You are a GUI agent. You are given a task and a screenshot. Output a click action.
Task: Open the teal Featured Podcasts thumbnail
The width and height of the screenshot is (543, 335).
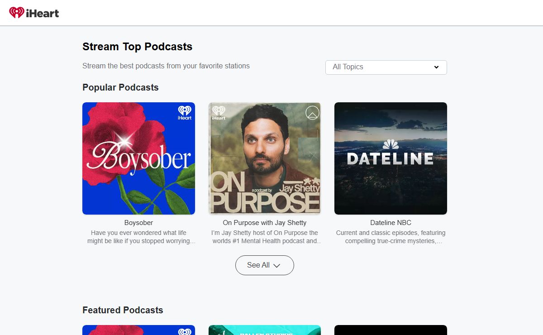coord(265,330)
